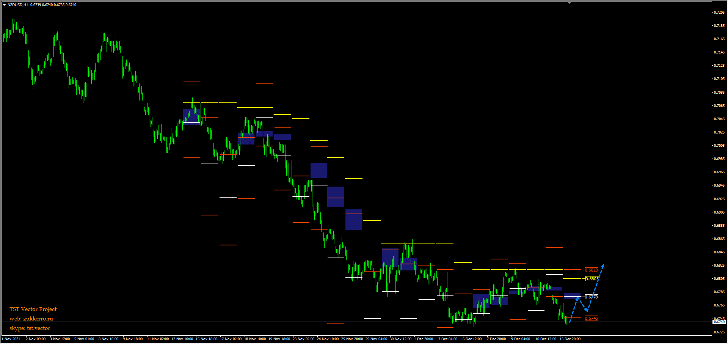Click the 0.6965 price scale value
The width and height of the screenshot is (728, 344).
[x=719, y=172]
